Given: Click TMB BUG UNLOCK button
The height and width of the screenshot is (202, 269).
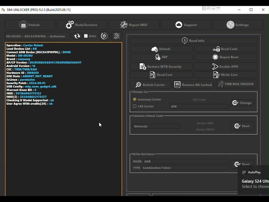Looking at the screenshot, I should pyautogui.click(x=237, y=84).
